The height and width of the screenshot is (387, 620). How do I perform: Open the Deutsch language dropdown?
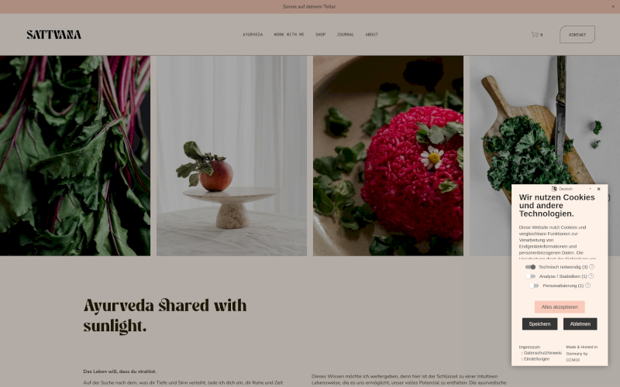pyautogui.click(x=574, y=189)
